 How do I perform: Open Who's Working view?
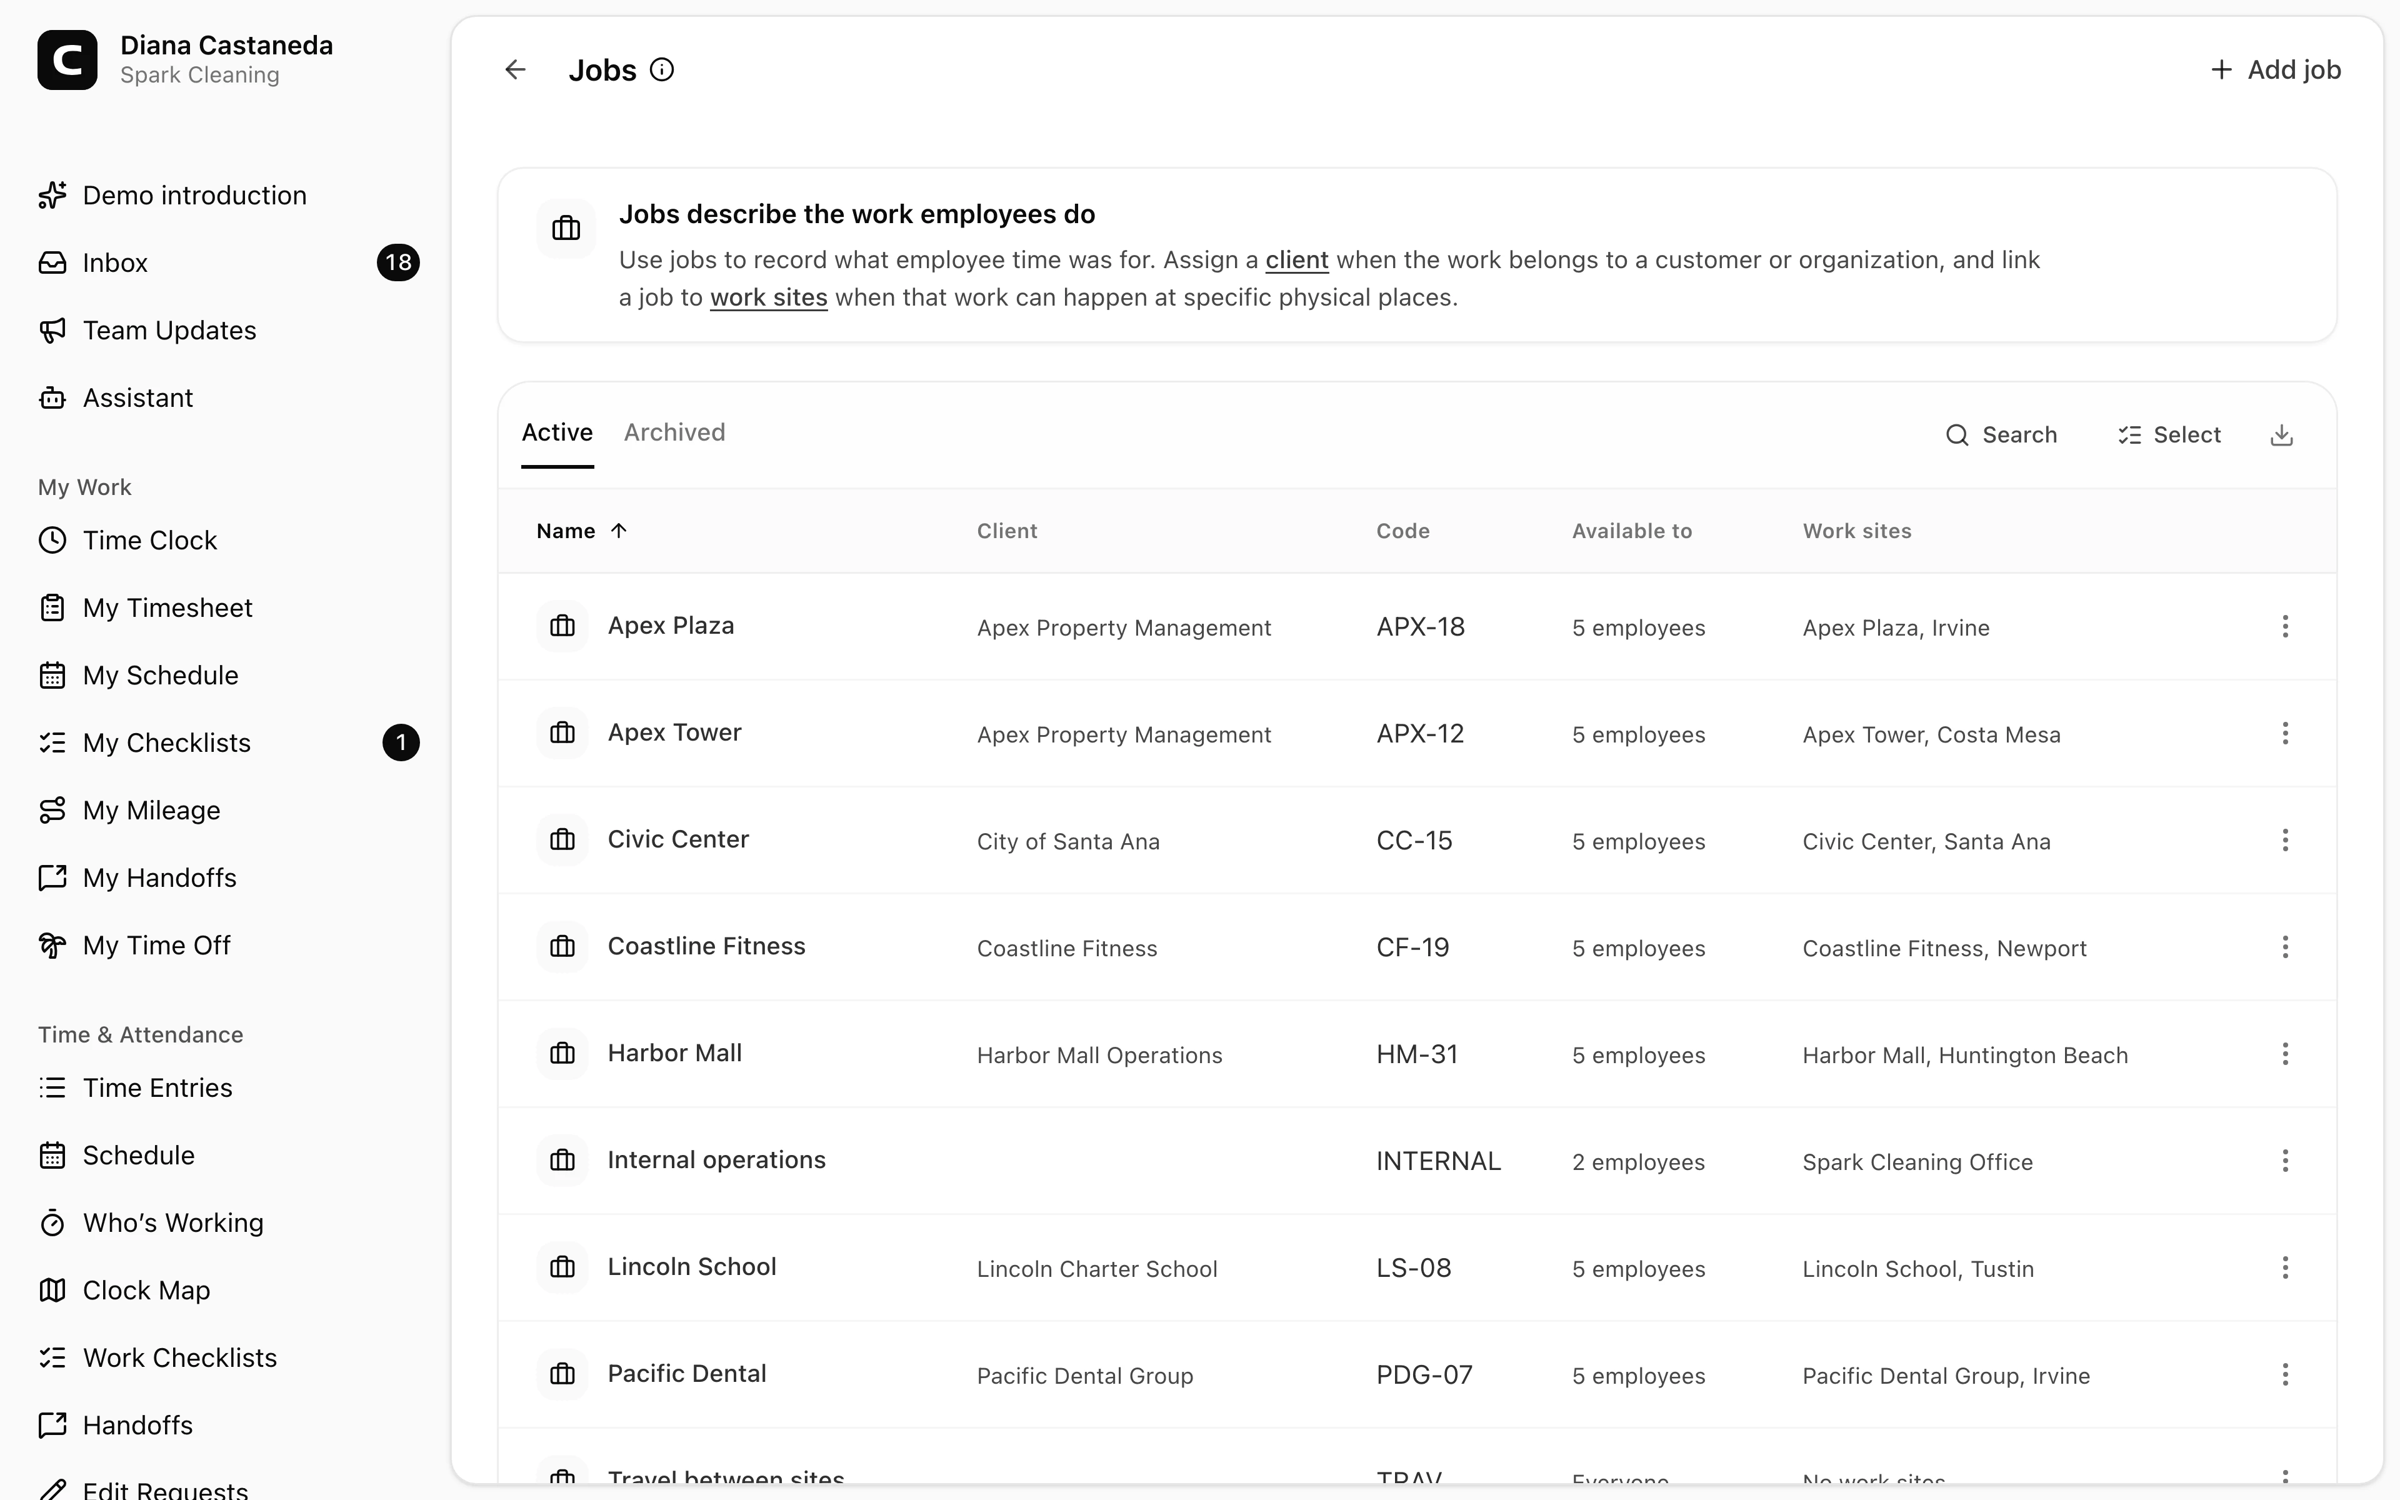[228, 1223]
